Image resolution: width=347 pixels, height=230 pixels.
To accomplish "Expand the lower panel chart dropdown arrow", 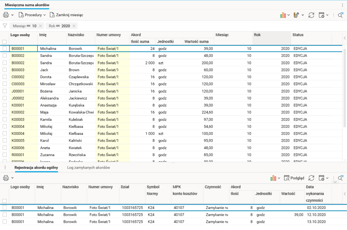I will click(x=279, y=178).
